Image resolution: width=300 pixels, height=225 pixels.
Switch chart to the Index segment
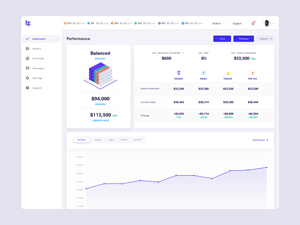(x=111, y=140)
